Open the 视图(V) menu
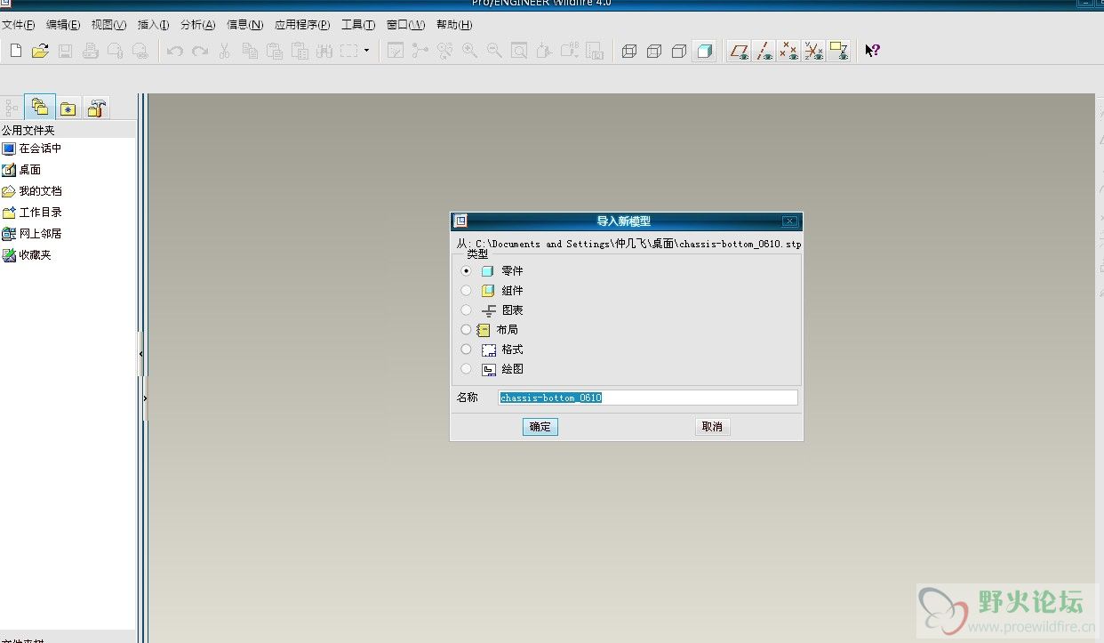This screenshot has height=643, width=1104. tap(108, 25)
